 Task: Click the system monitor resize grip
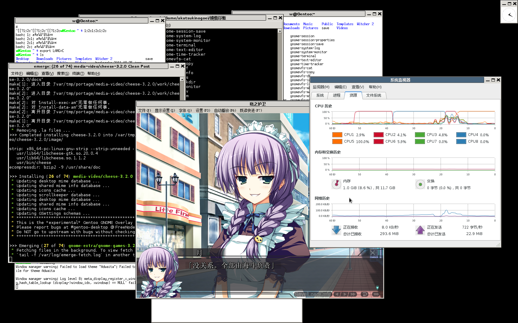pos(498,245)
